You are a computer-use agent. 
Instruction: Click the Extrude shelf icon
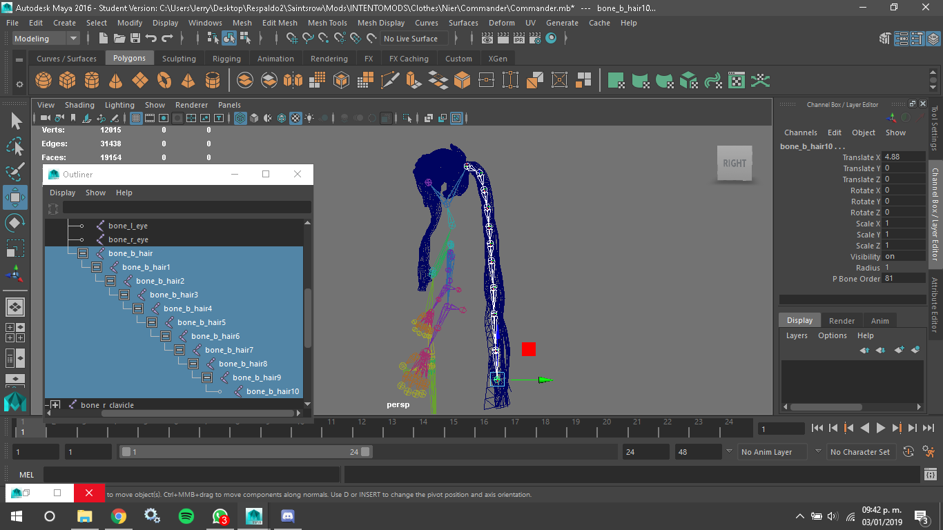(414, 80)
